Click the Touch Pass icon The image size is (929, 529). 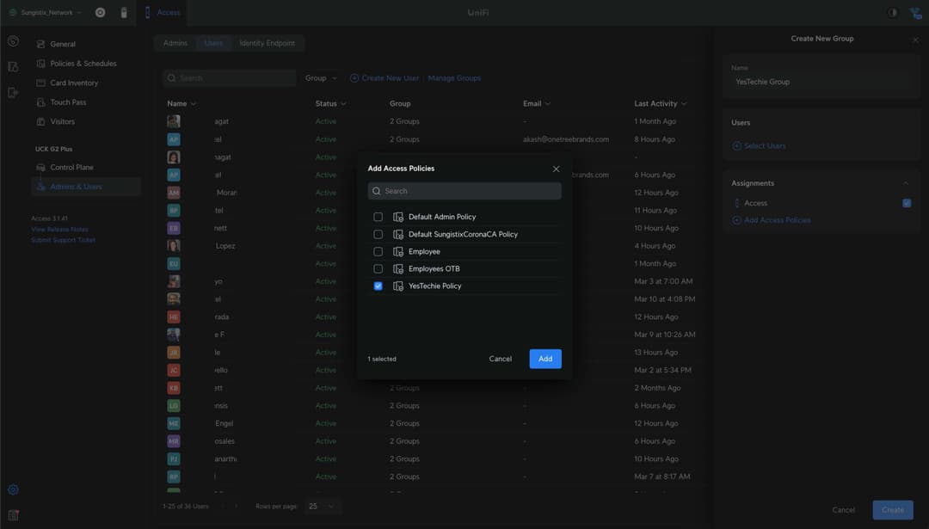41,102
